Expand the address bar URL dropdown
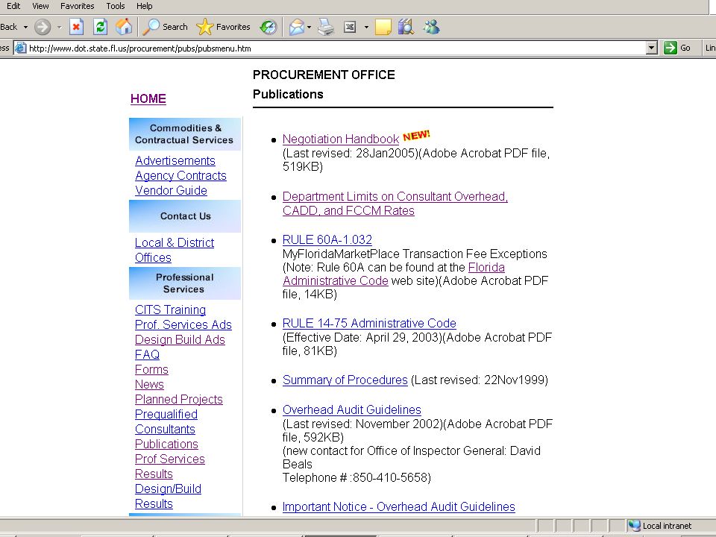The height and width of the screenshot is (537, 716). pos(652,48)
